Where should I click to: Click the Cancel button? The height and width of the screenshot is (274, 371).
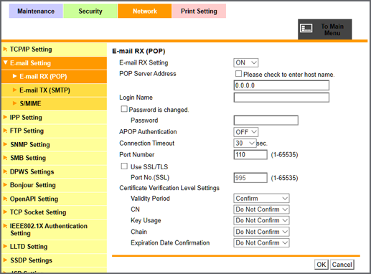tap(342, 265)
